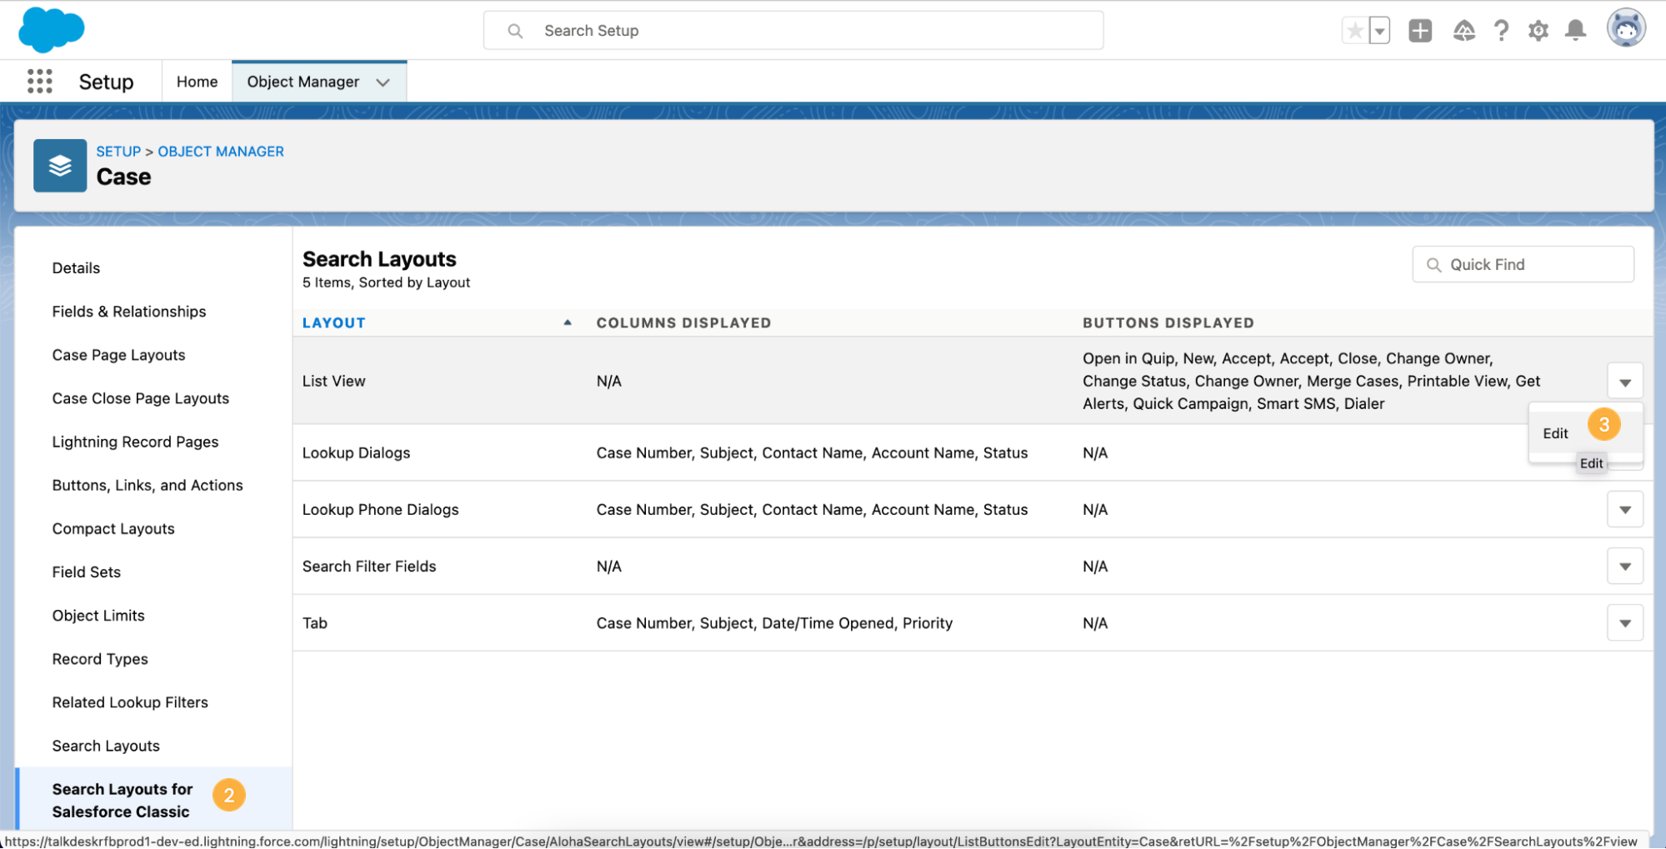Screen dimensions: 1666x849
Task: Open the App Launcher grid icon
Action: click(40, 82)
